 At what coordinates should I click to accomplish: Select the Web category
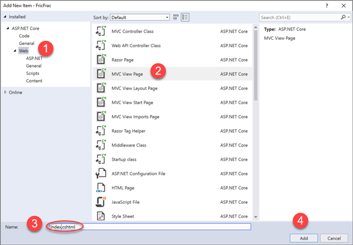pyautogui.click(x=23, y=51)
